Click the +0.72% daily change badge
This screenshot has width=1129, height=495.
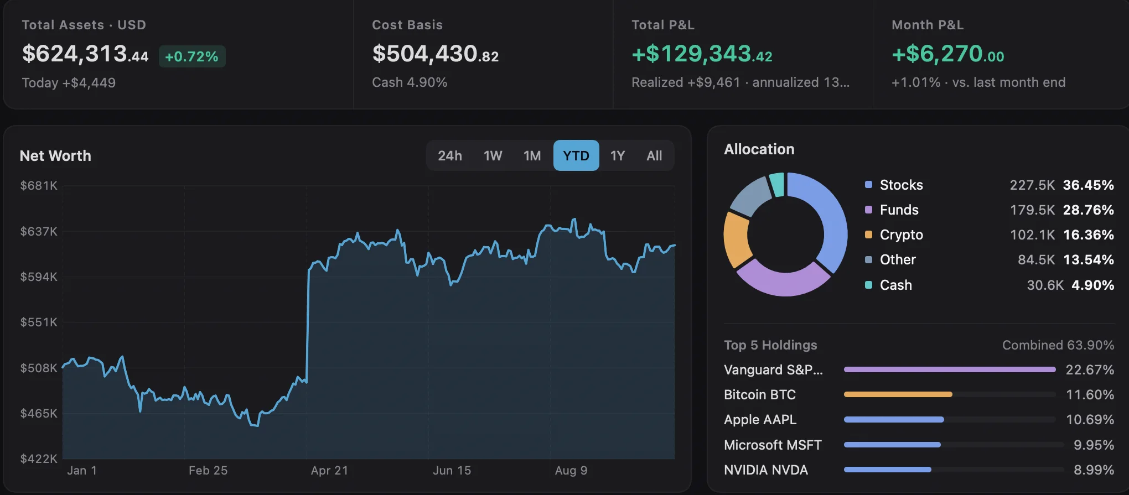point(192,56)
